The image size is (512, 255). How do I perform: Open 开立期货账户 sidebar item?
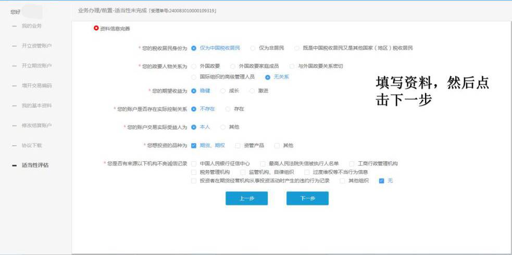pos(36,66)
